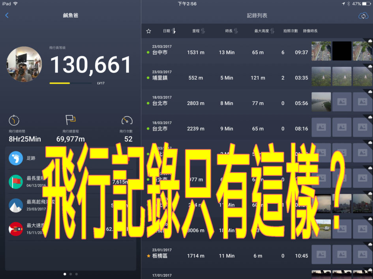This screenshot has height=279, width=373.
Task: Open the pilot profile photo
Action: (24, 64)
